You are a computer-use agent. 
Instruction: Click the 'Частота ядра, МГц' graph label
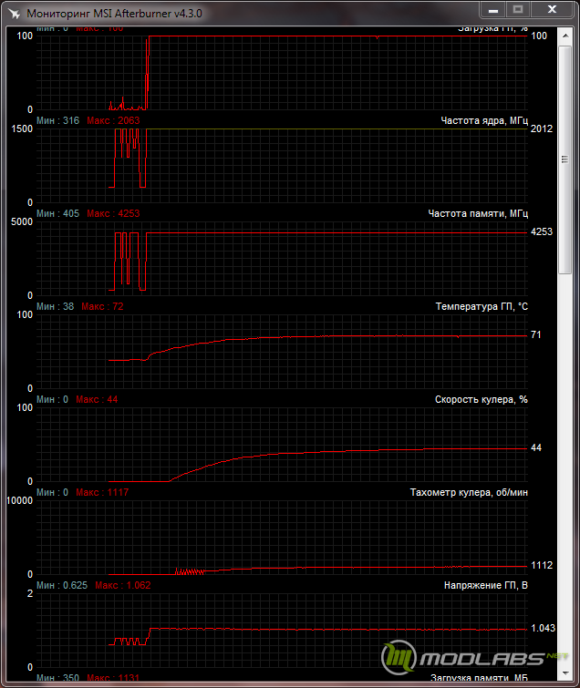(484, 120)
